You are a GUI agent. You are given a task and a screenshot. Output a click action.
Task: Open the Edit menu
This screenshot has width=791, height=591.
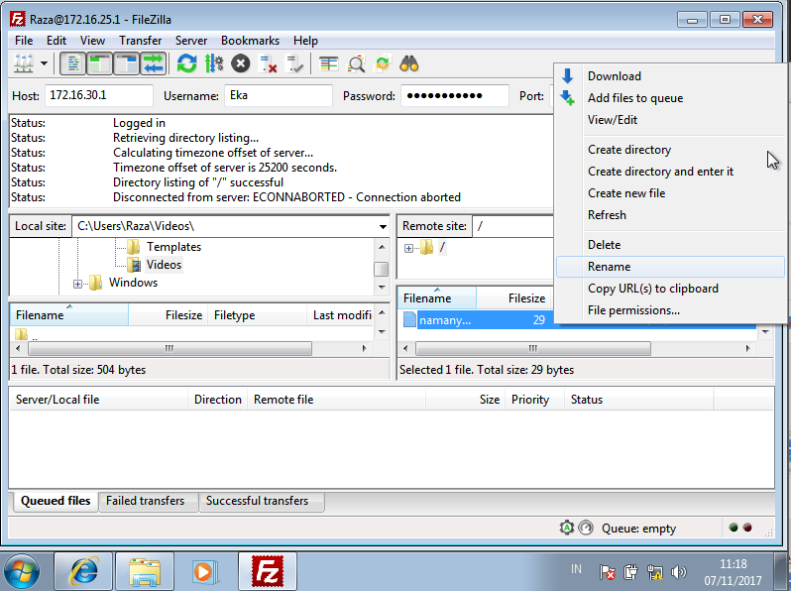(56, 41)
